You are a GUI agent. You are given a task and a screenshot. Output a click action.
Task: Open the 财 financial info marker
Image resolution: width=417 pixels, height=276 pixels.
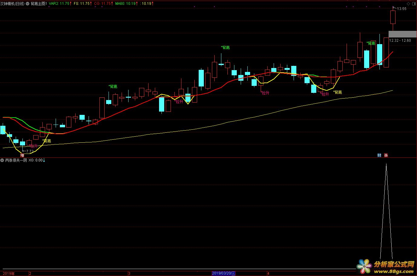click(379, 155)
